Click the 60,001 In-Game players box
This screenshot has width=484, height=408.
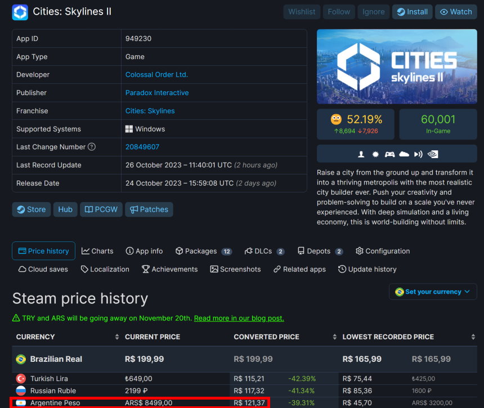click(438, 124)
